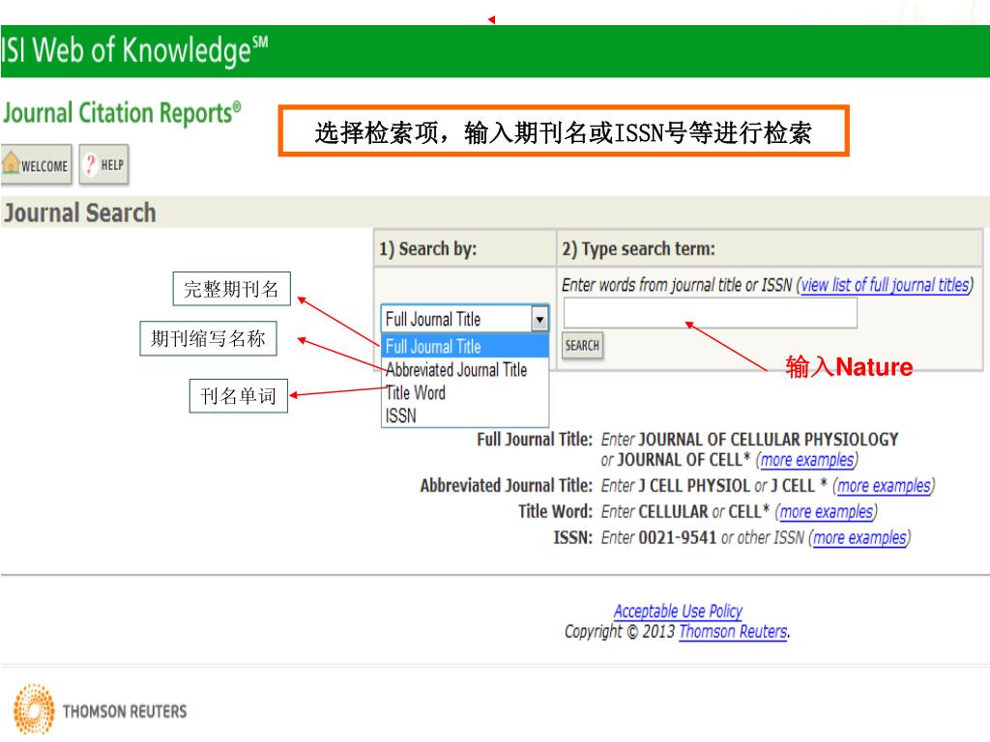Open more examples for Full Journal Title
The image size is (990, 742).
(807, 460)
